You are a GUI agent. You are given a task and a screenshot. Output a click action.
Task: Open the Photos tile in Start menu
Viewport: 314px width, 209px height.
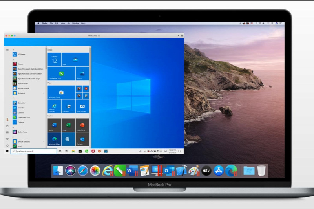[x=82, y=73]
